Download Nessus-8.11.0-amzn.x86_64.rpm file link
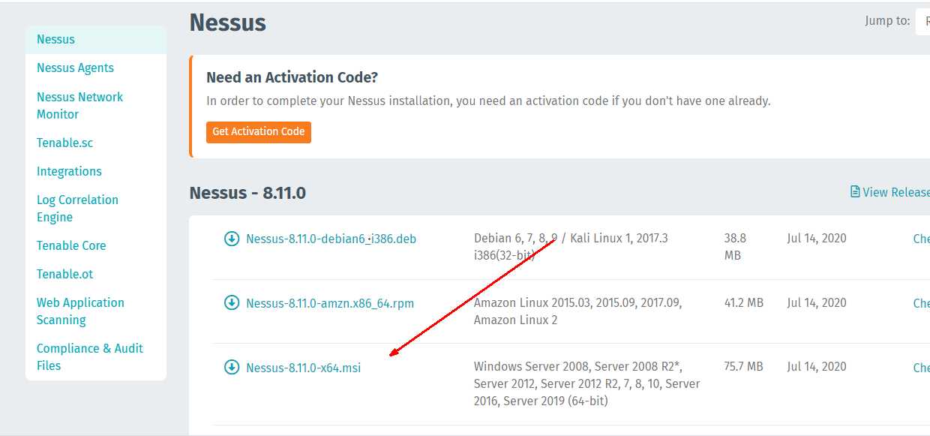The image size is (930, 436). [330, 303]
